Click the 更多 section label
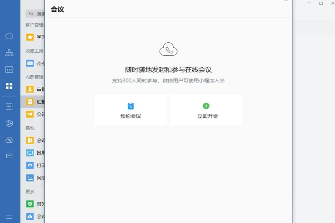The width and height of the screenshot is (335, 223). (30, 192)
